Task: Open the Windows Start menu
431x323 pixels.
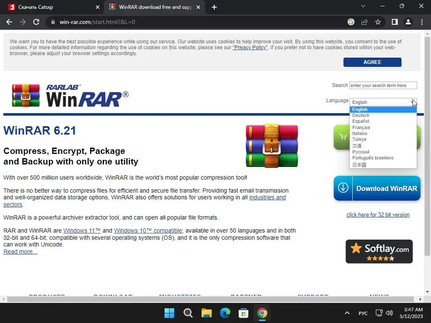Action: tap(169, 313)
